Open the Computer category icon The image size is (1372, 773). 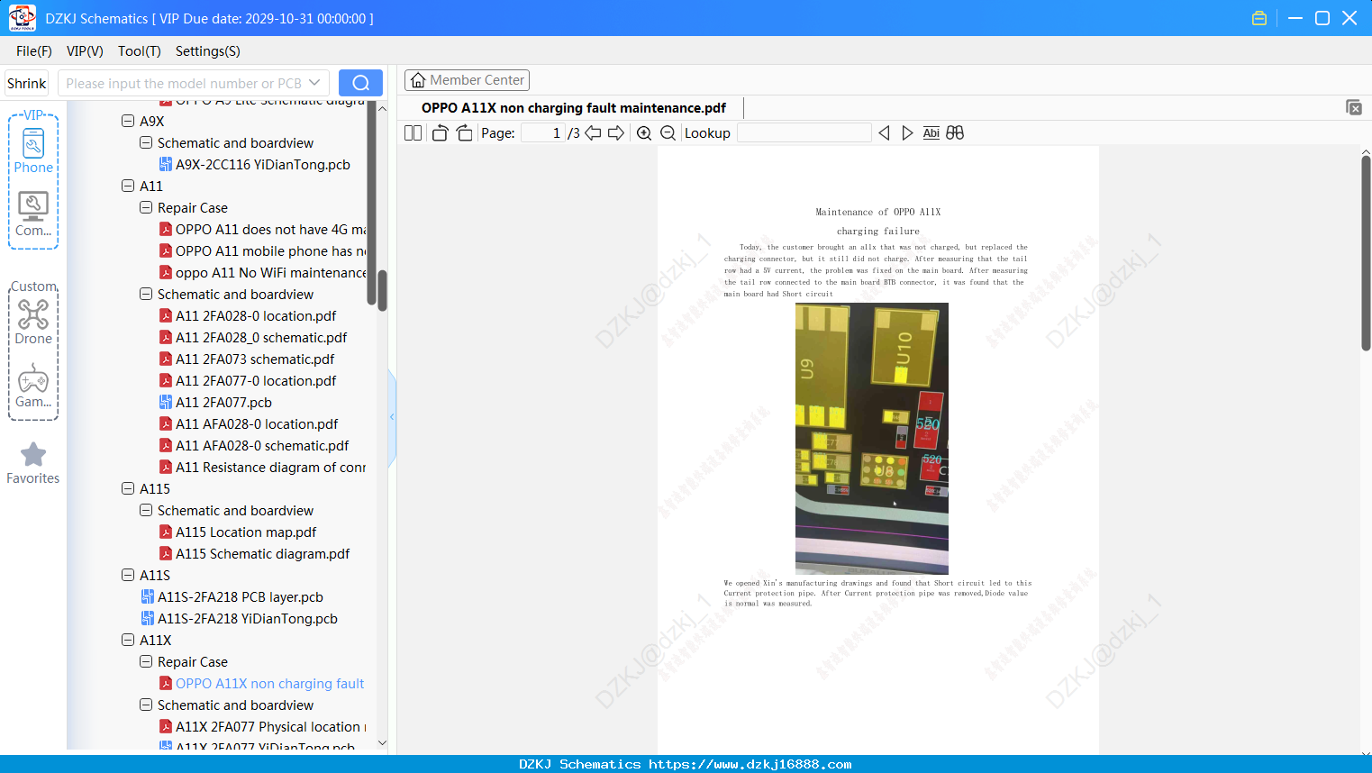[33, 214]
